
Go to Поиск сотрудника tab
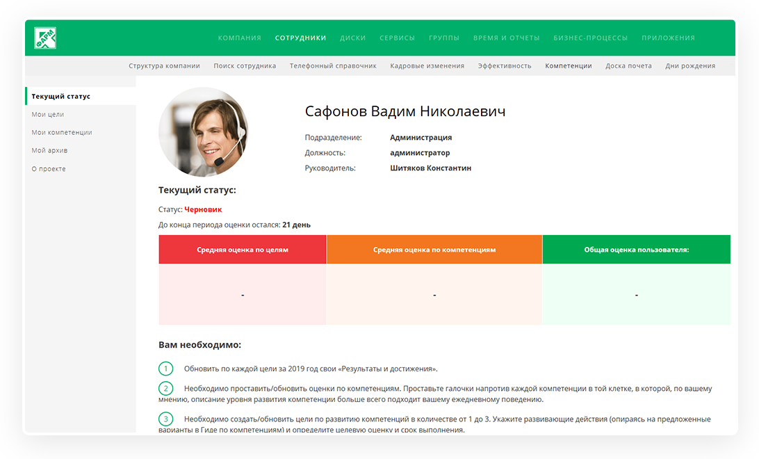245,66
